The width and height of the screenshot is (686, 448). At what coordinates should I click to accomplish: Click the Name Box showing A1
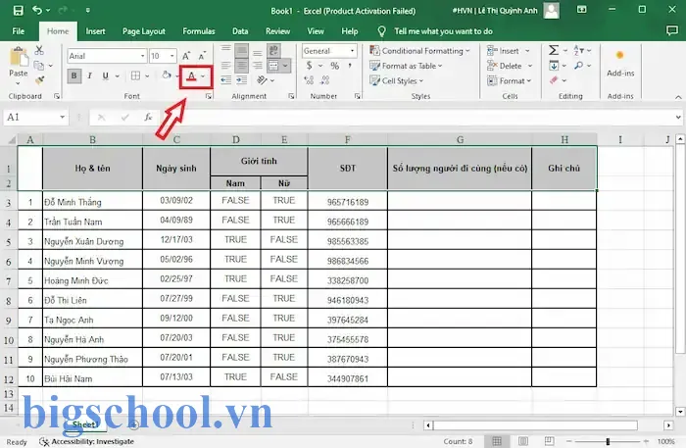pos(36,118)
